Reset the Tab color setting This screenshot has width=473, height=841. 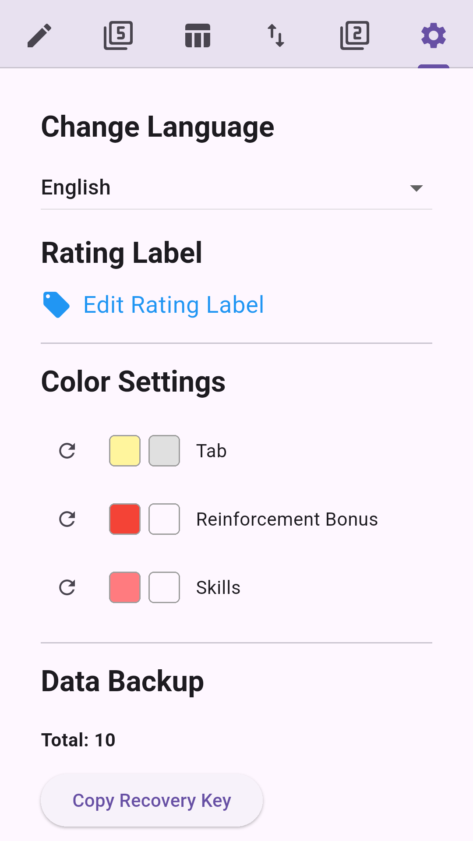point(67,451)
